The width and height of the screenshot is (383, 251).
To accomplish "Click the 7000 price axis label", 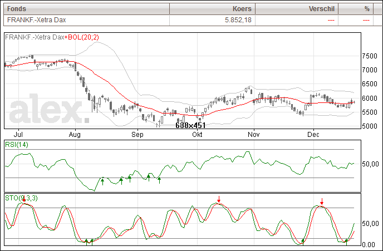I will click(x=370, y=70).
